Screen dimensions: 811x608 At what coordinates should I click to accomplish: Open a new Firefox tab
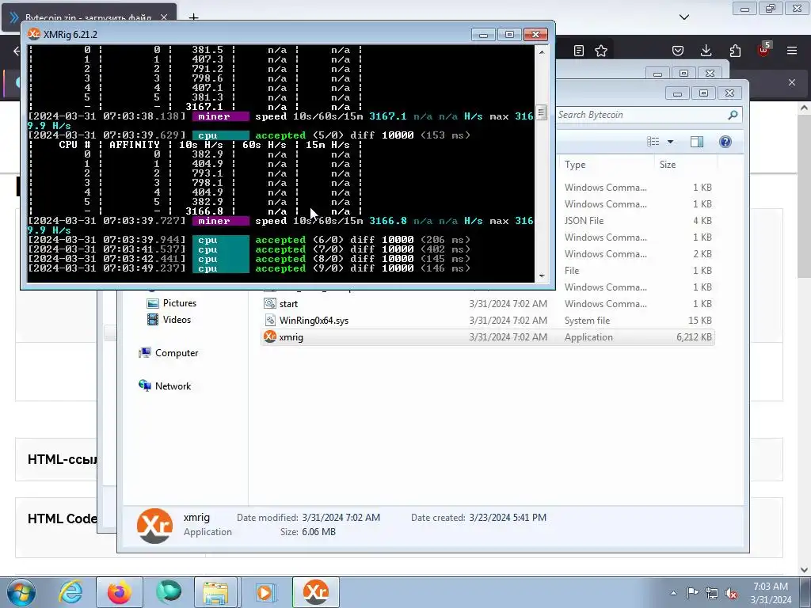pyautogui.click(x=193, y=17)
